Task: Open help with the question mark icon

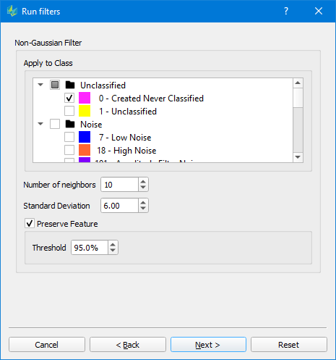Action: tap(286, 11)
